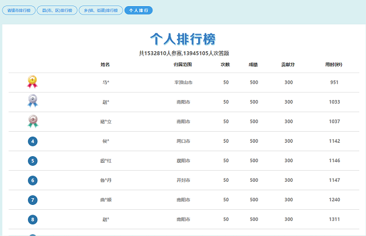Click the time value 1147
This screenshot has height=236, width=366.
click(334, 181)
